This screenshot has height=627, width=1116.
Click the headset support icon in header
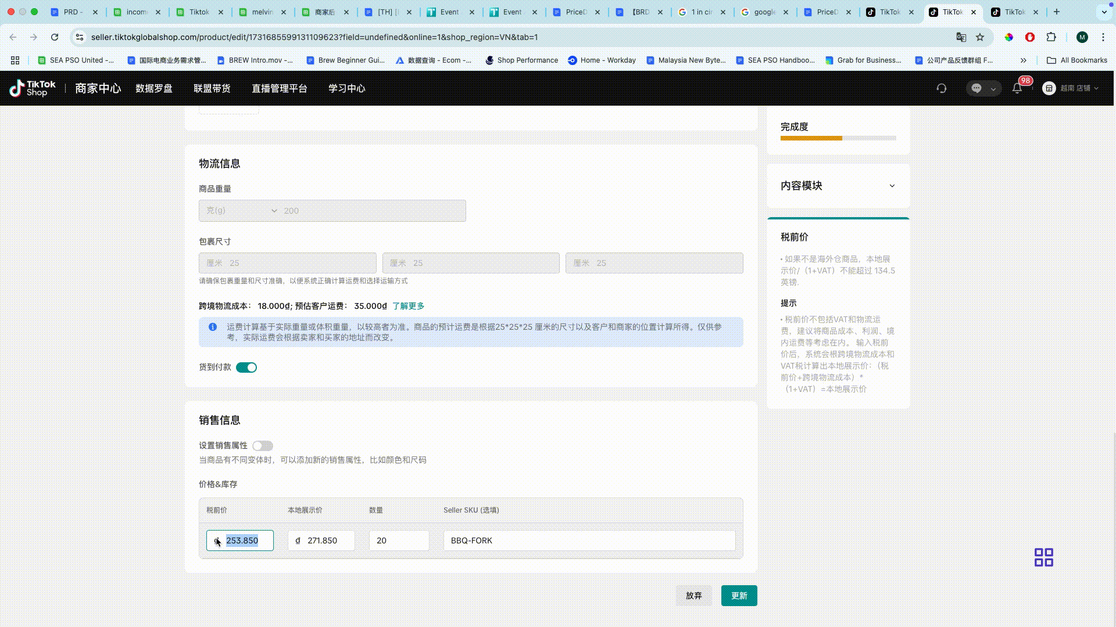tap(941, 88)
